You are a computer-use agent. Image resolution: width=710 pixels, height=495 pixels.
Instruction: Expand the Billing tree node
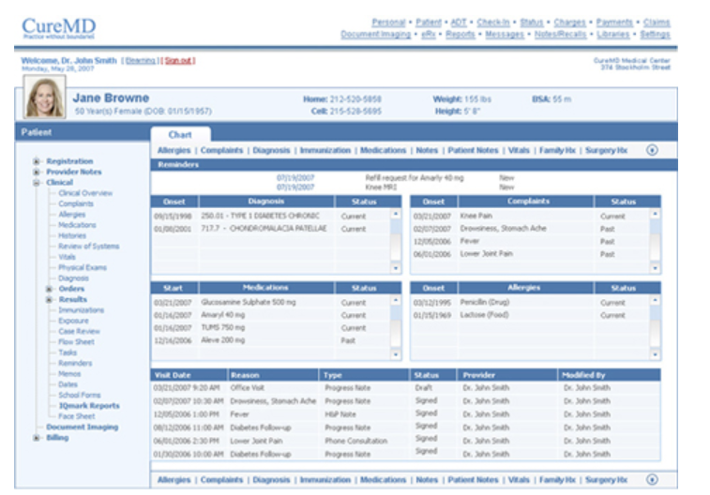click(37, 438)
